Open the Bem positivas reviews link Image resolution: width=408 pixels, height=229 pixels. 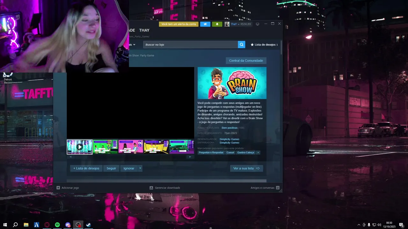coord(229,128)
